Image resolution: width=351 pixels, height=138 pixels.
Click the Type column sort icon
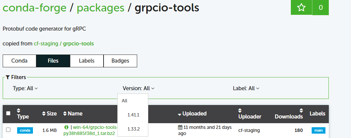click(x=18, y=110)
